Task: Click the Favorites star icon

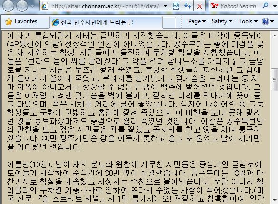Action: 9,22
